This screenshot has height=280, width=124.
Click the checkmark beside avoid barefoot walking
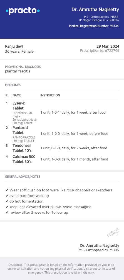tap(7, 196)
